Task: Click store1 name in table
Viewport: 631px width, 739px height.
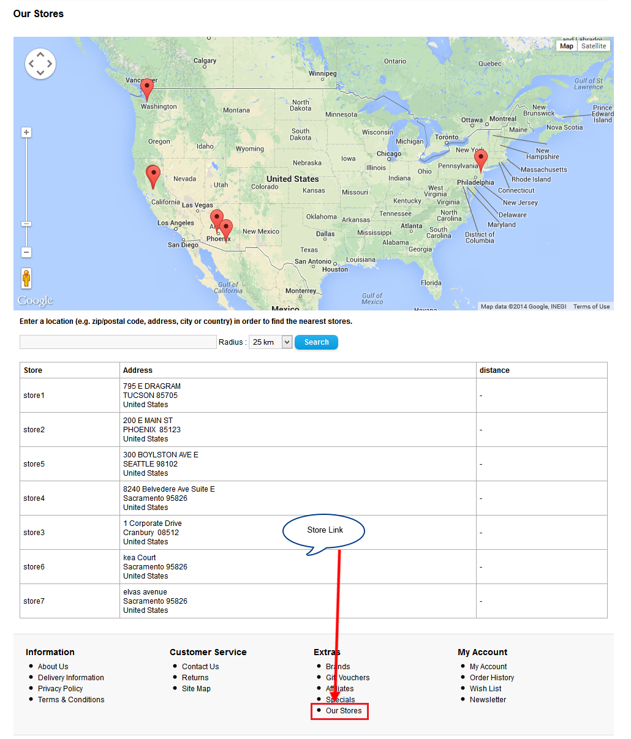Action: pos(34,396)
